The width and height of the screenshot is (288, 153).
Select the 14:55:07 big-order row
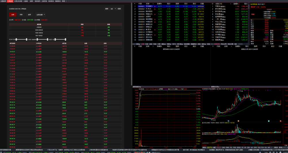66,49
